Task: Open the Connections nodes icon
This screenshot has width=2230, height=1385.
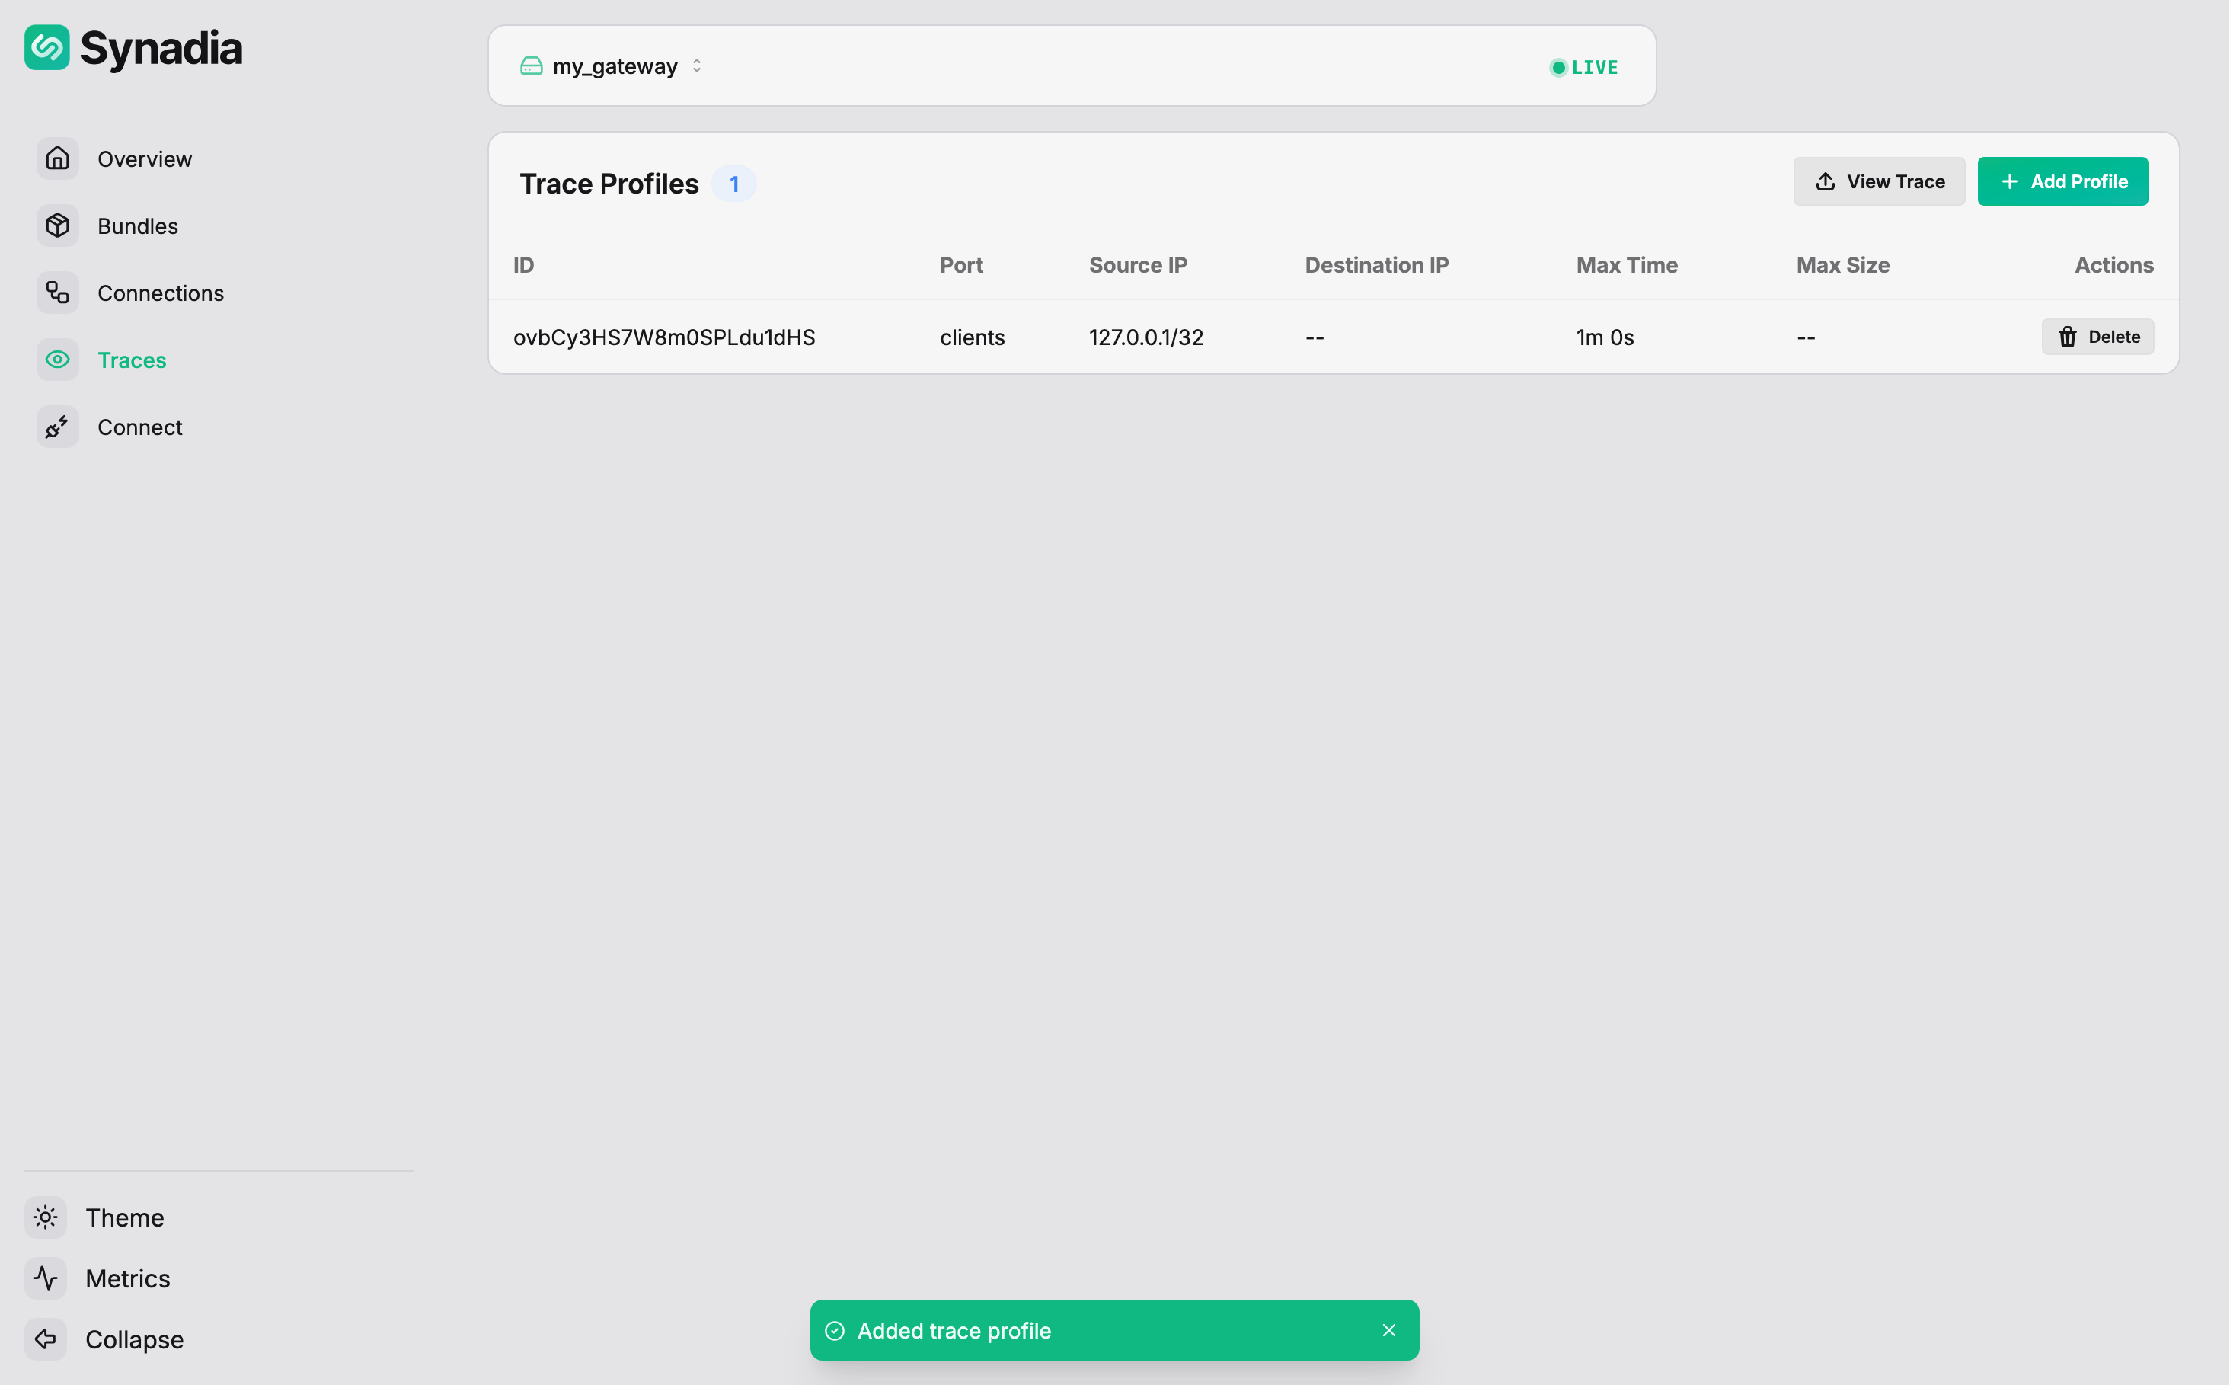Action: click(58, 293)
